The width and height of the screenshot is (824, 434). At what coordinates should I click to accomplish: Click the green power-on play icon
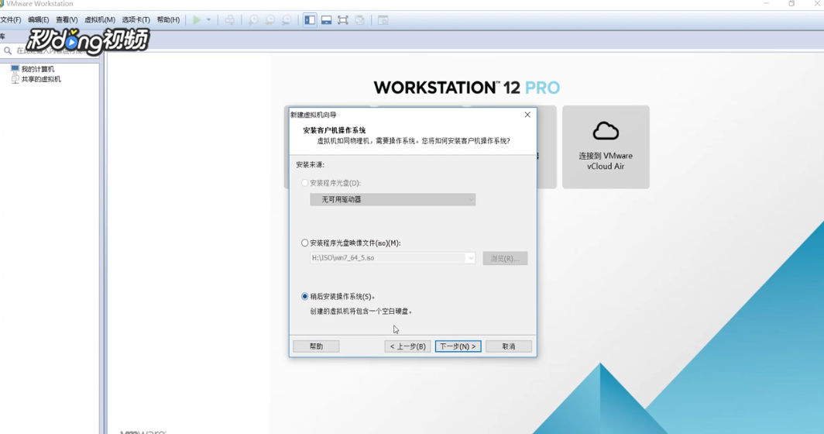click(197, 20)
